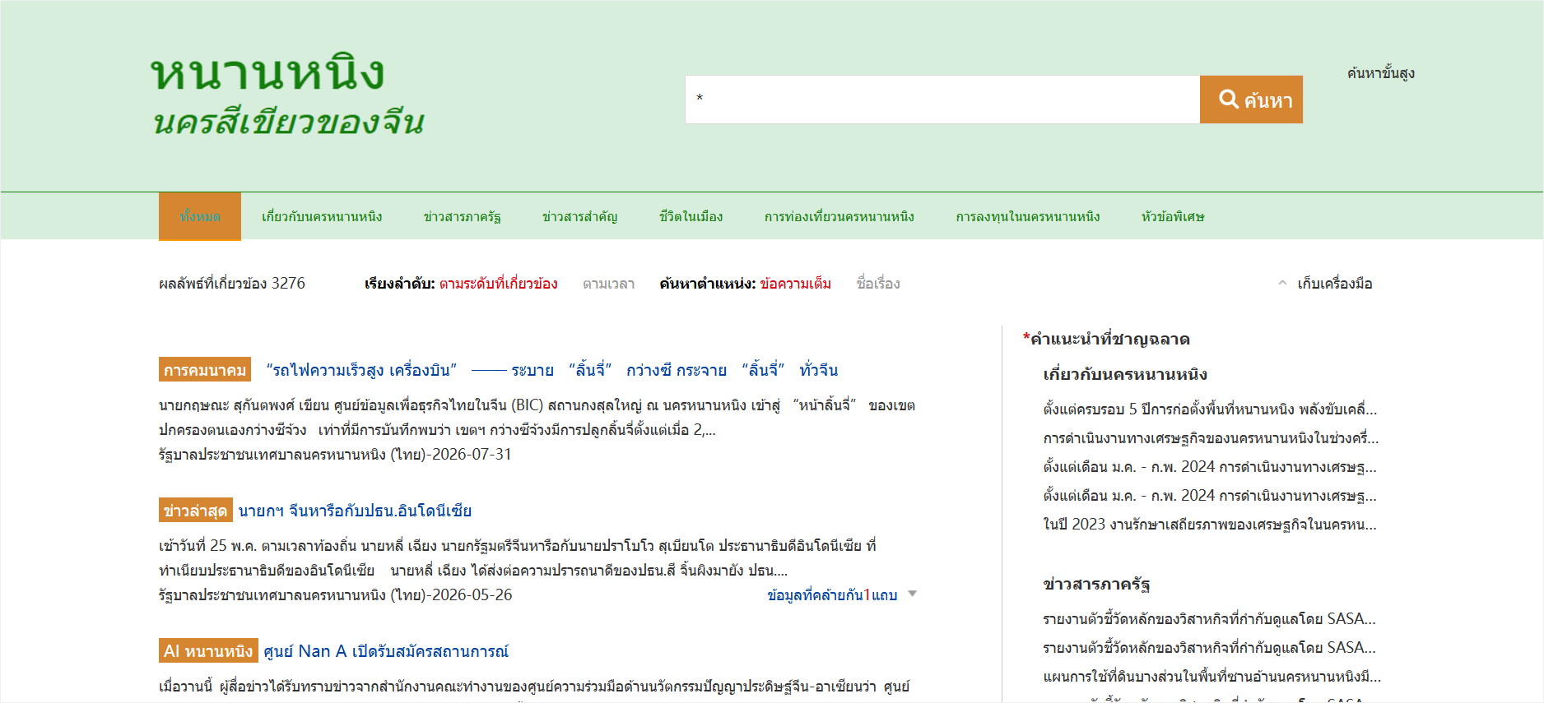Open the ชีวิตในเมือง tab
1544x703 pixels.
click(691, 216)
